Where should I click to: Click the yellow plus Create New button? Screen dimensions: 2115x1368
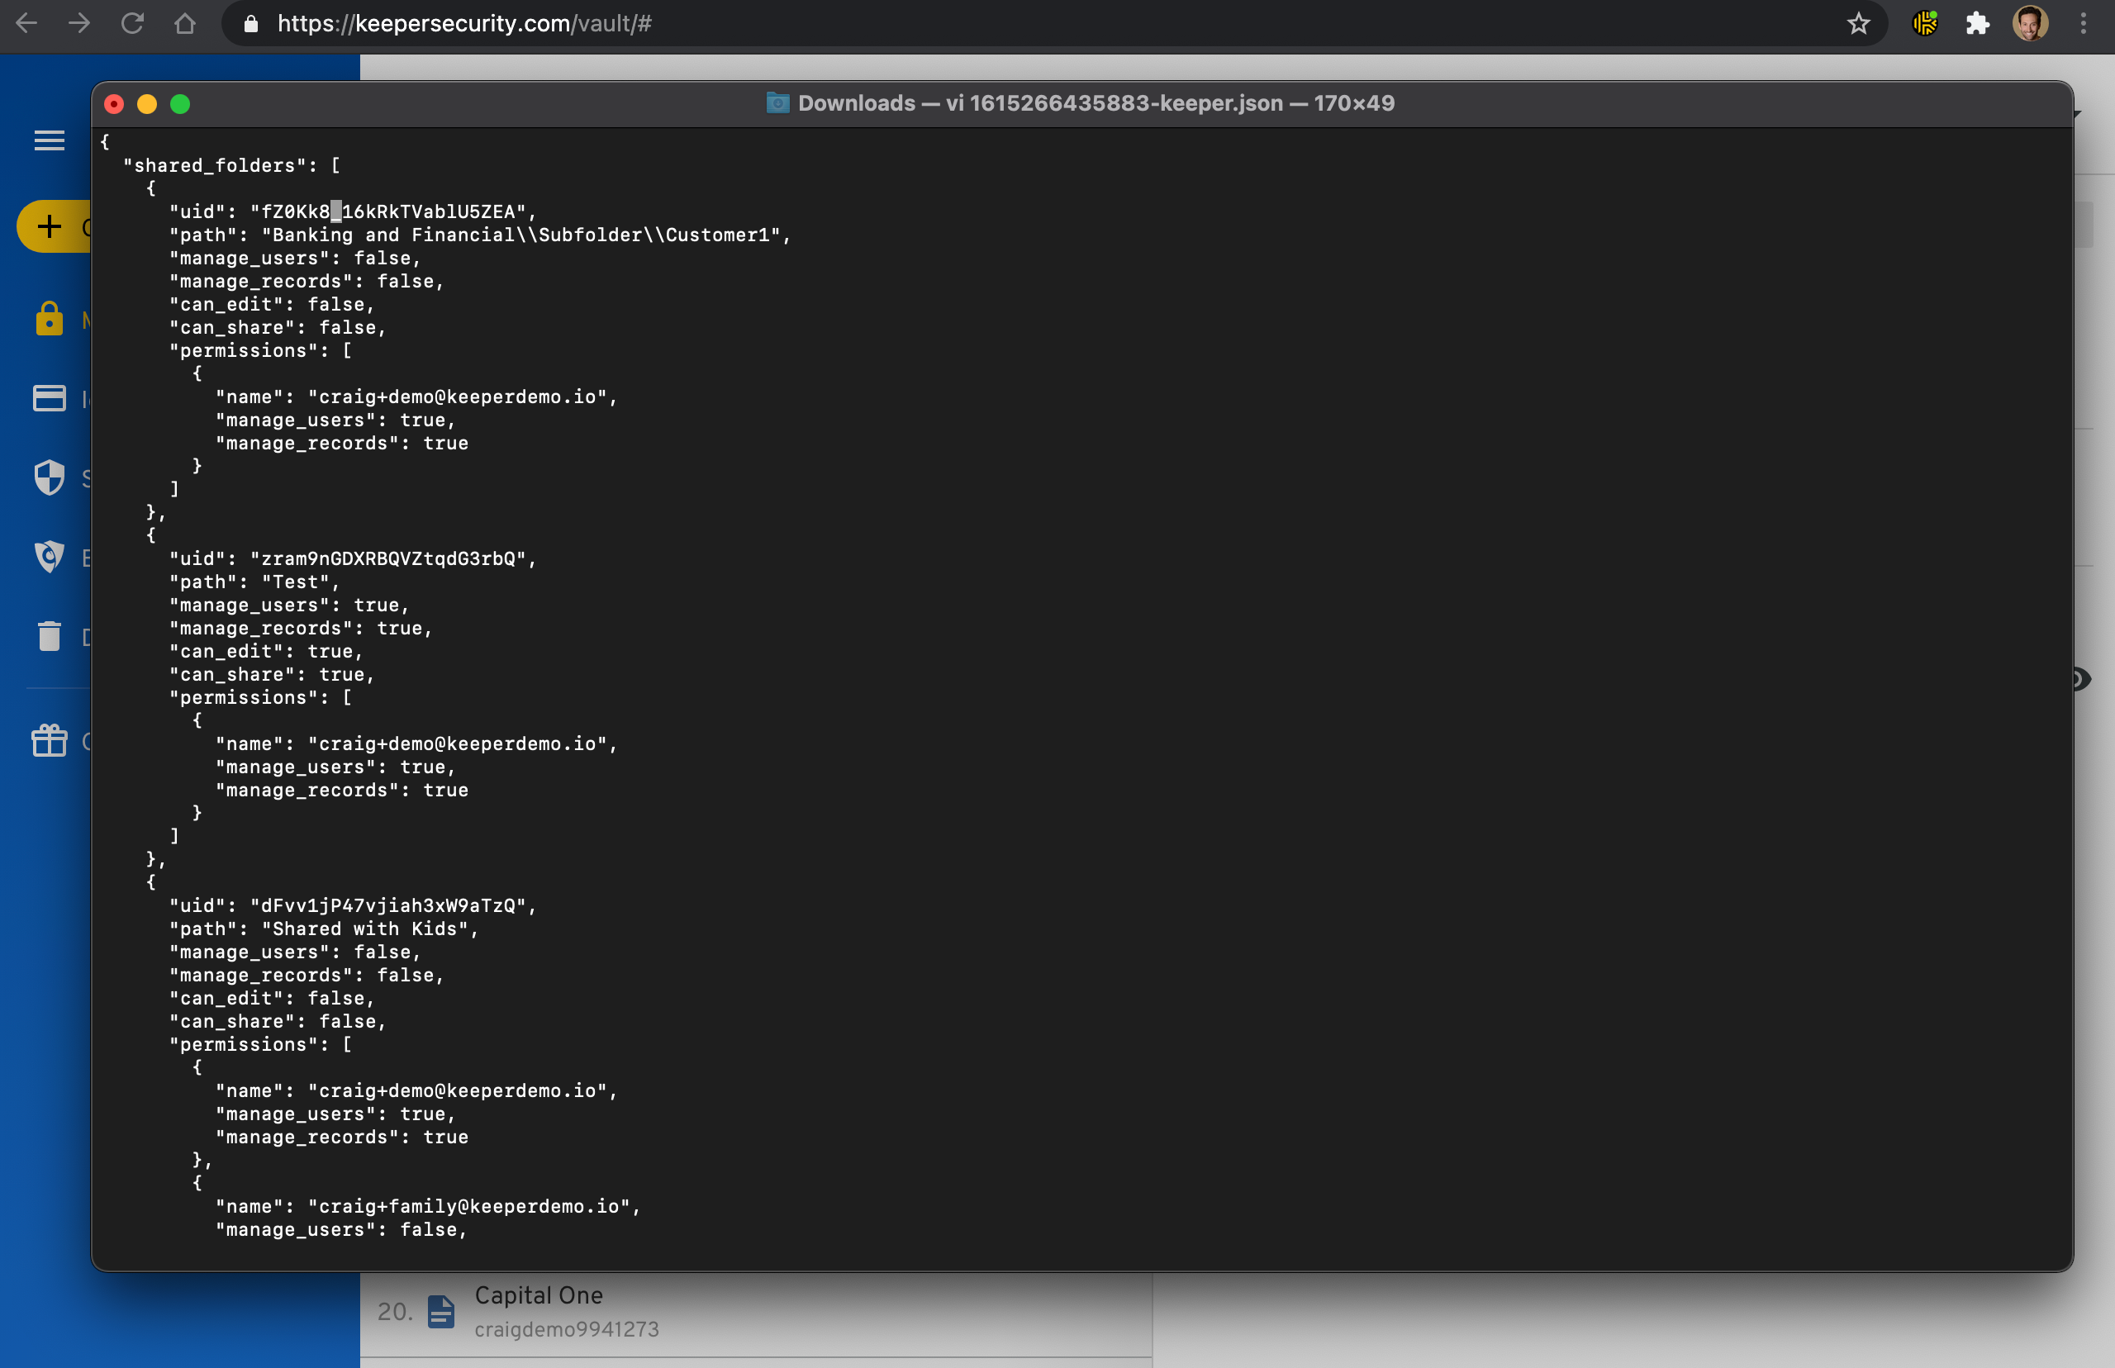[x=50, y=226]
